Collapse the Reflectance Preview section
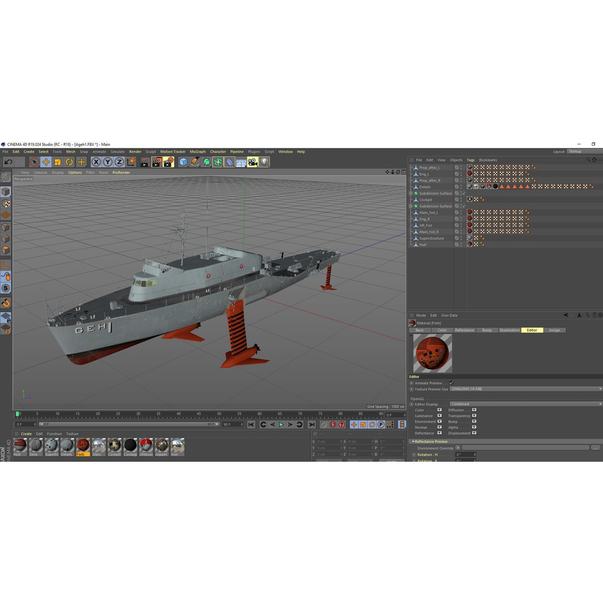The height and width of the screenshot is (603, 603). 413,442
